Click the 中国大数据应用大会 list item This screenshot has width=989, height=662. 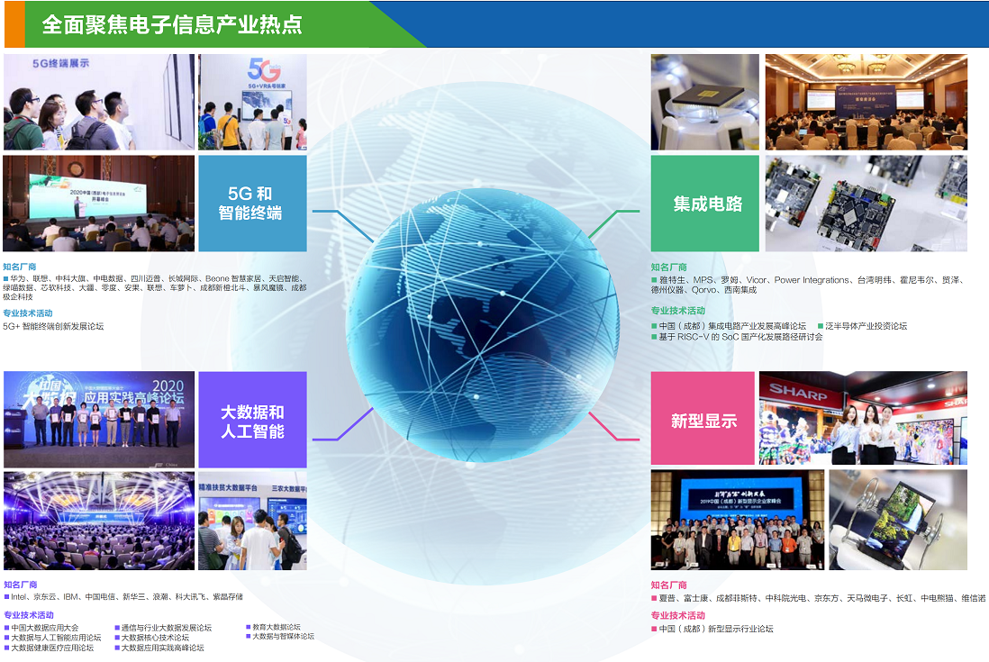click(45, 628)
